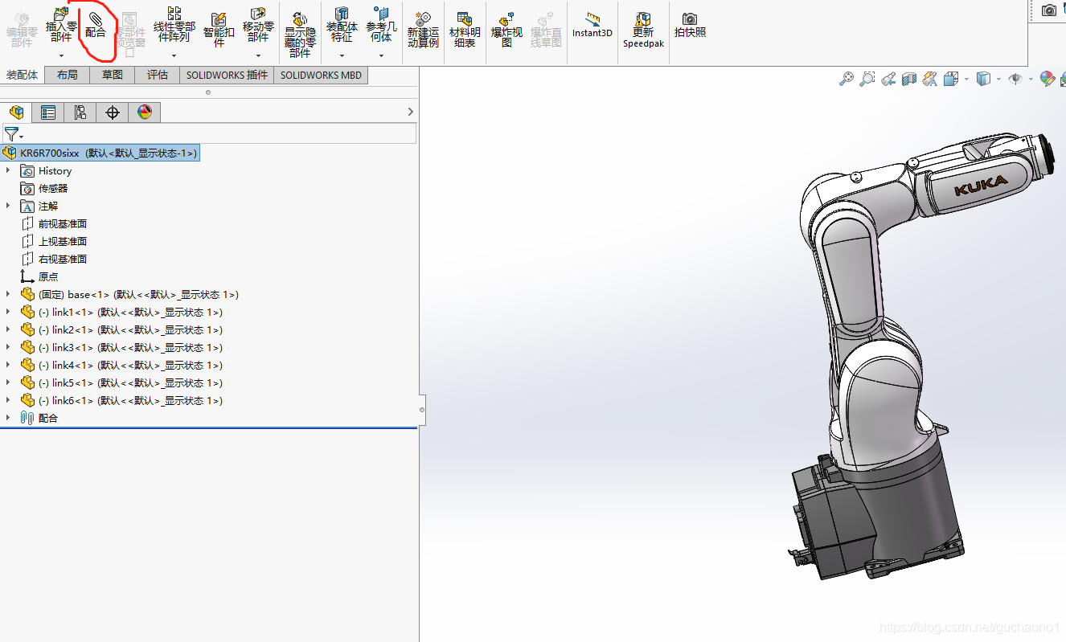
Task: Open Hide/Show Items dropdown arrow
Action: pos(1031,79)
